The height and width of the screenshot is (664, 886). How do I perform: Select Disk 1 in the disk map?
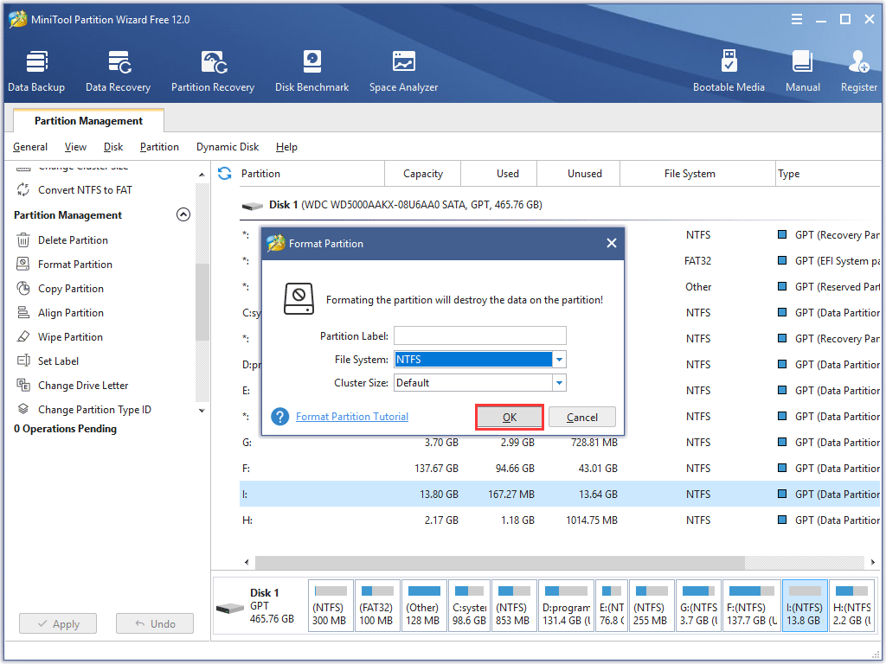click(260, 606)
